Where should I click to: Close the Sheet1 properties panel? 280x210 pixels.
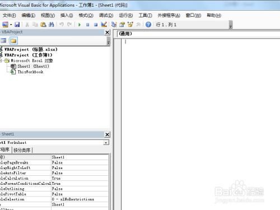click(x=107, y=134)
